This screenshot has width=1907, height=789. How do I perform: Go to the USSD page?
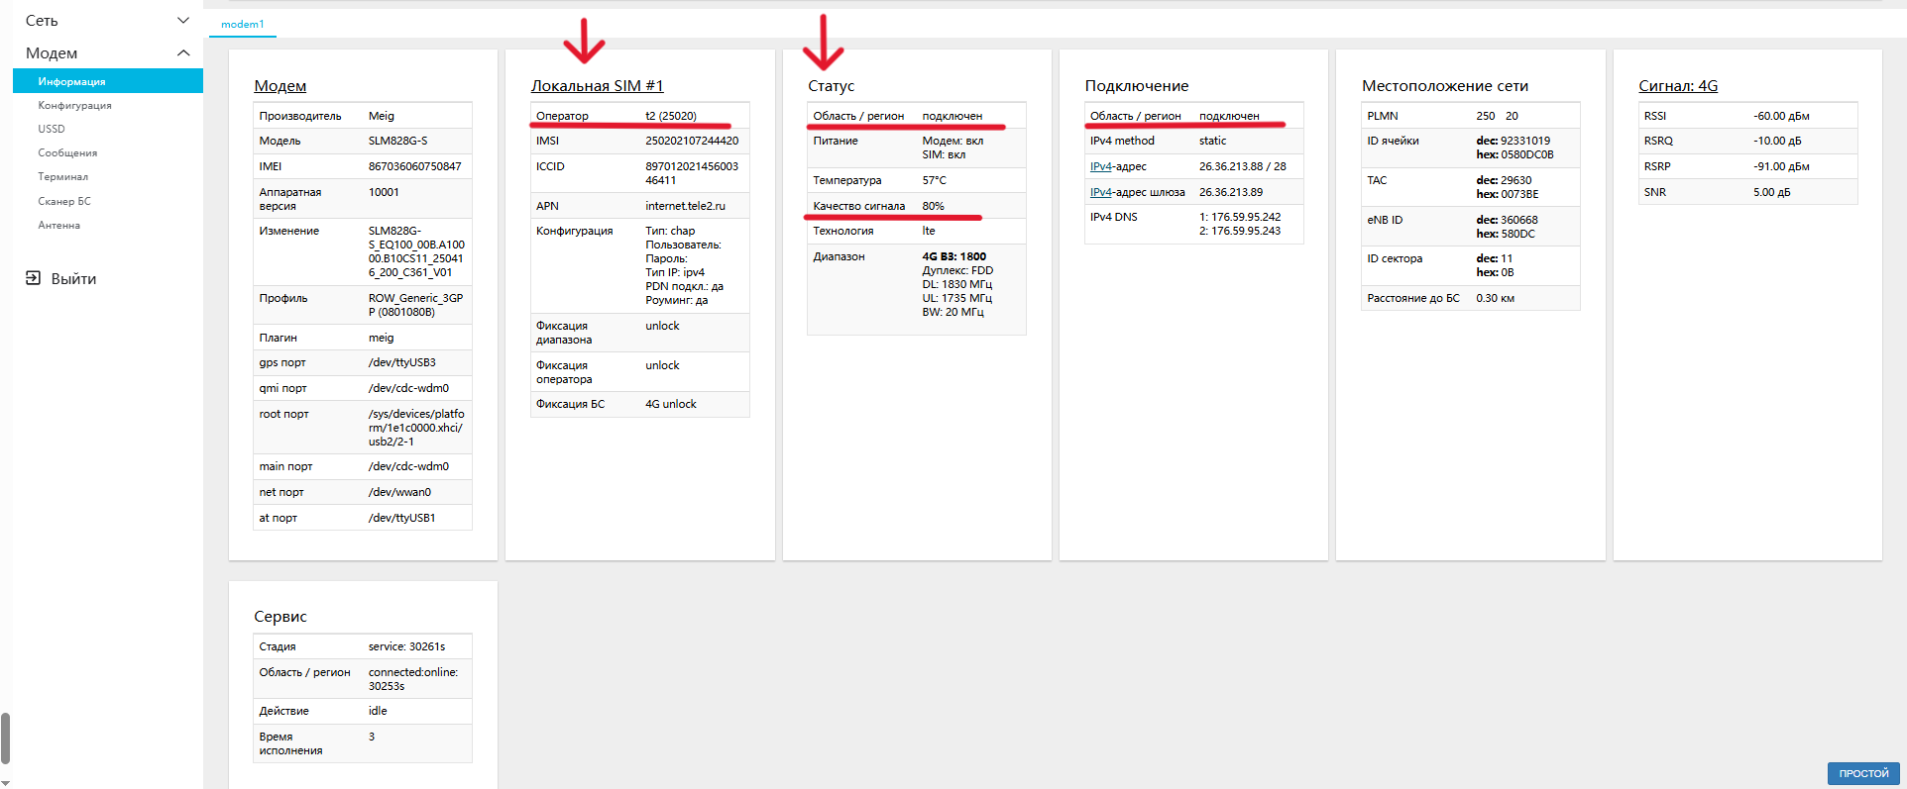(x=52, y=129)
